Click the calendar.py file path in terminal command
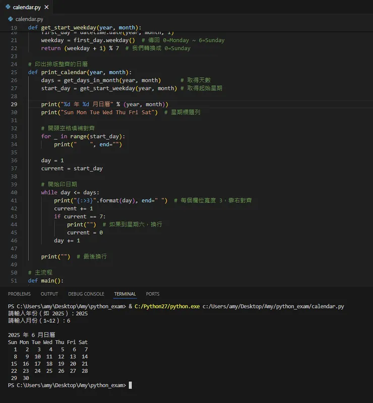Screen dimensions: 373x403 273,307
